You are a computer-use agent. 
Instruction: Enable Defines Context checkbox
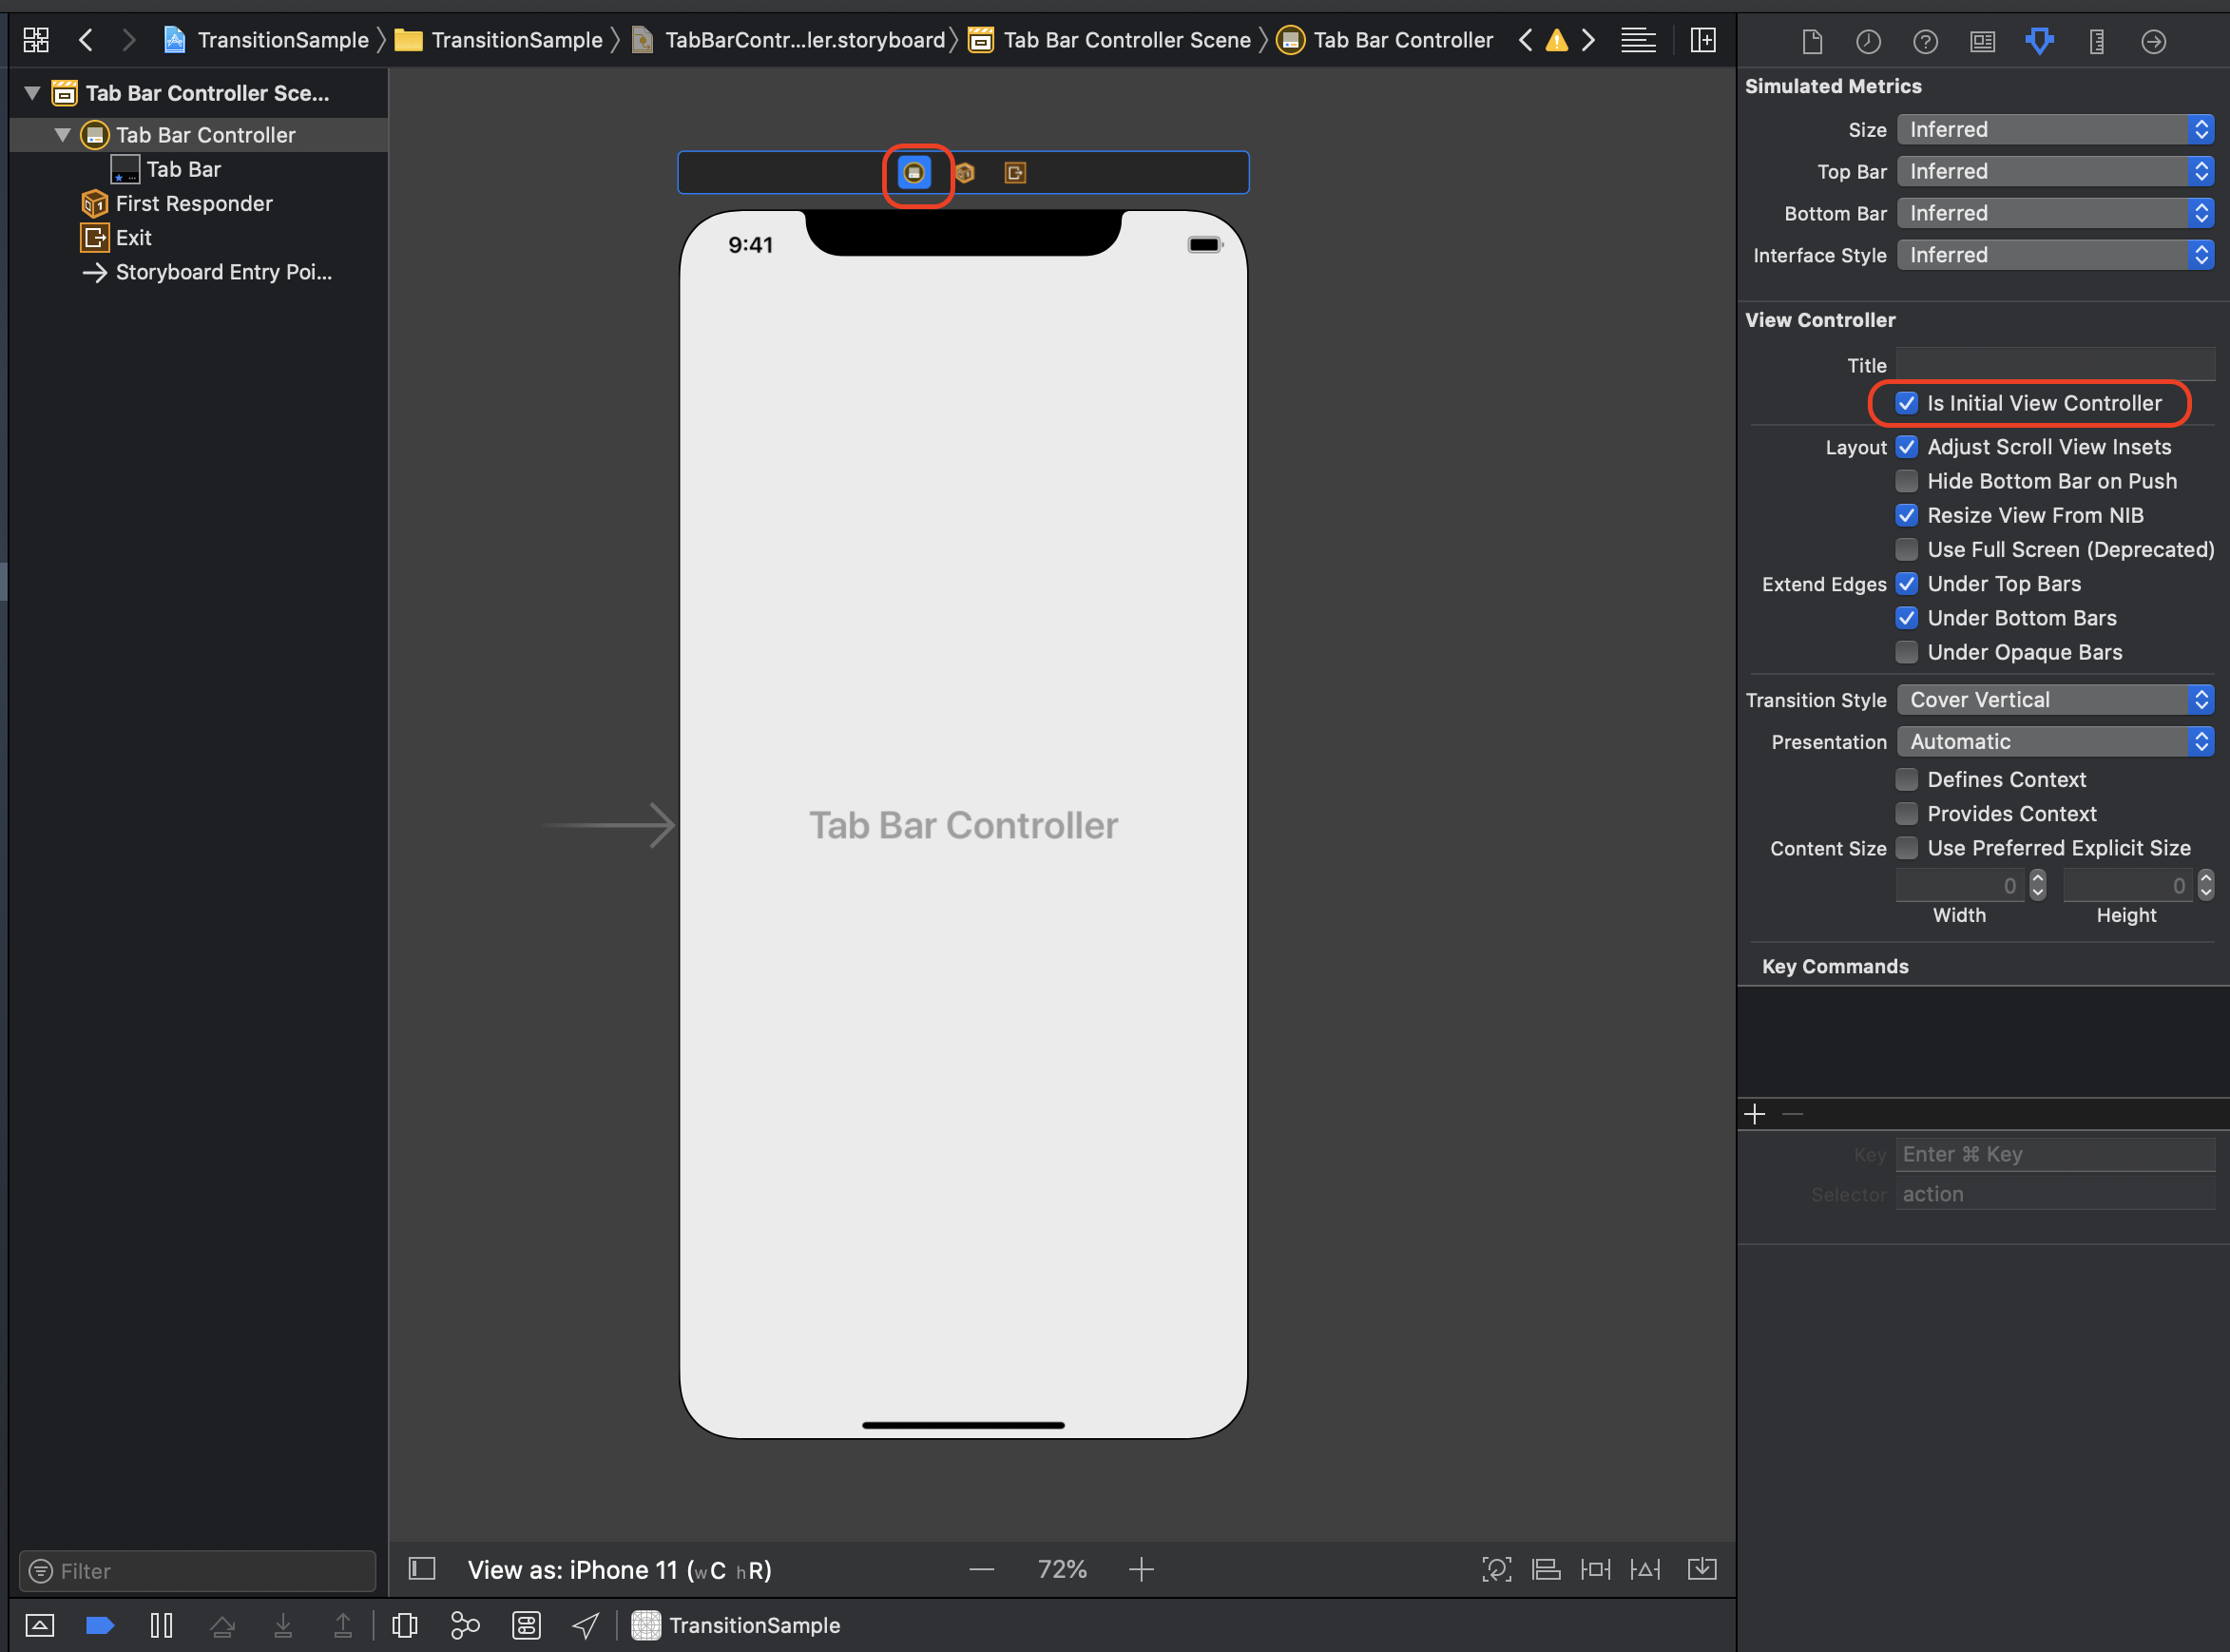1906,780
